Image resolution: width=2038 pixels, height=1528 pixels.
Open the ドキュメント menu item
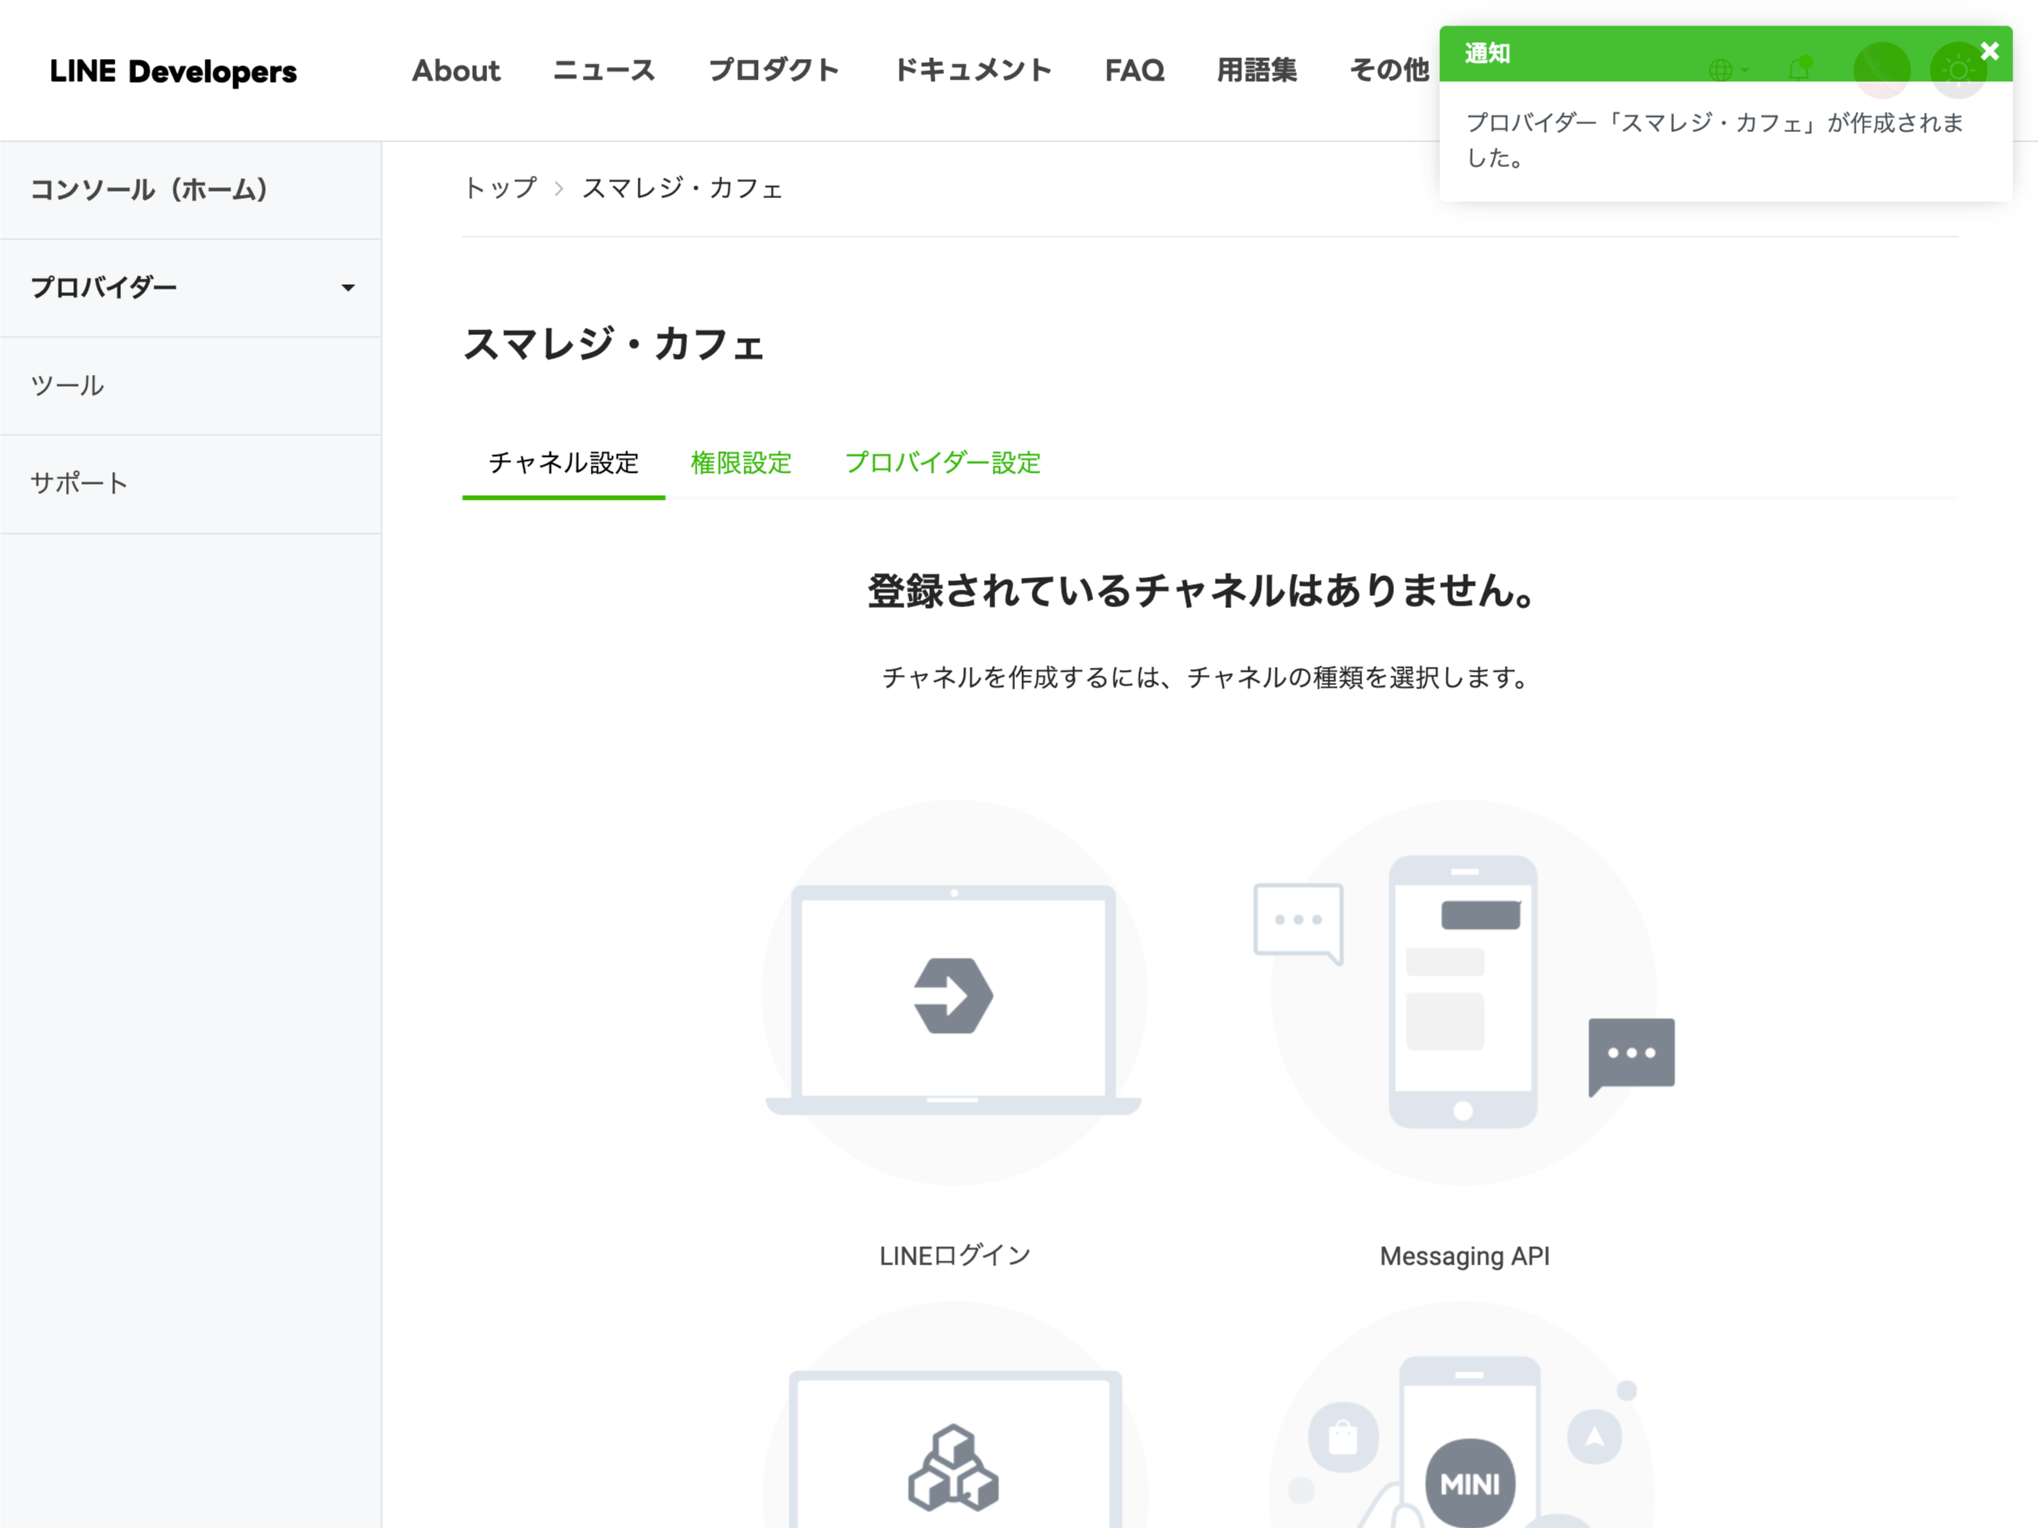(973, 71)
